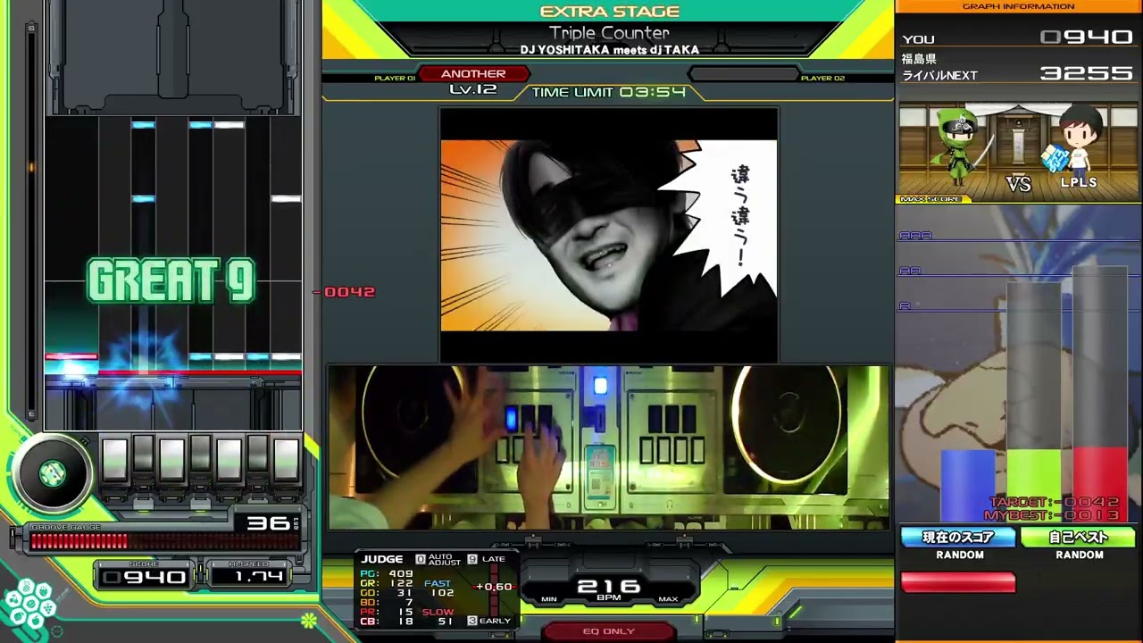
Task: Click the GREAT 9 judgment text
Action: (171, 280)
